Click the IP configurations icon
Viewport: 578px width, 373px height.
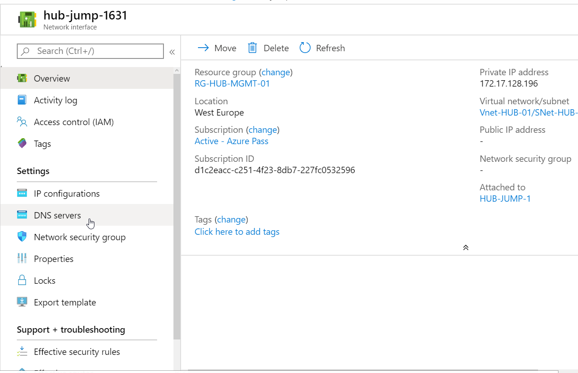(x=22, y=194)
